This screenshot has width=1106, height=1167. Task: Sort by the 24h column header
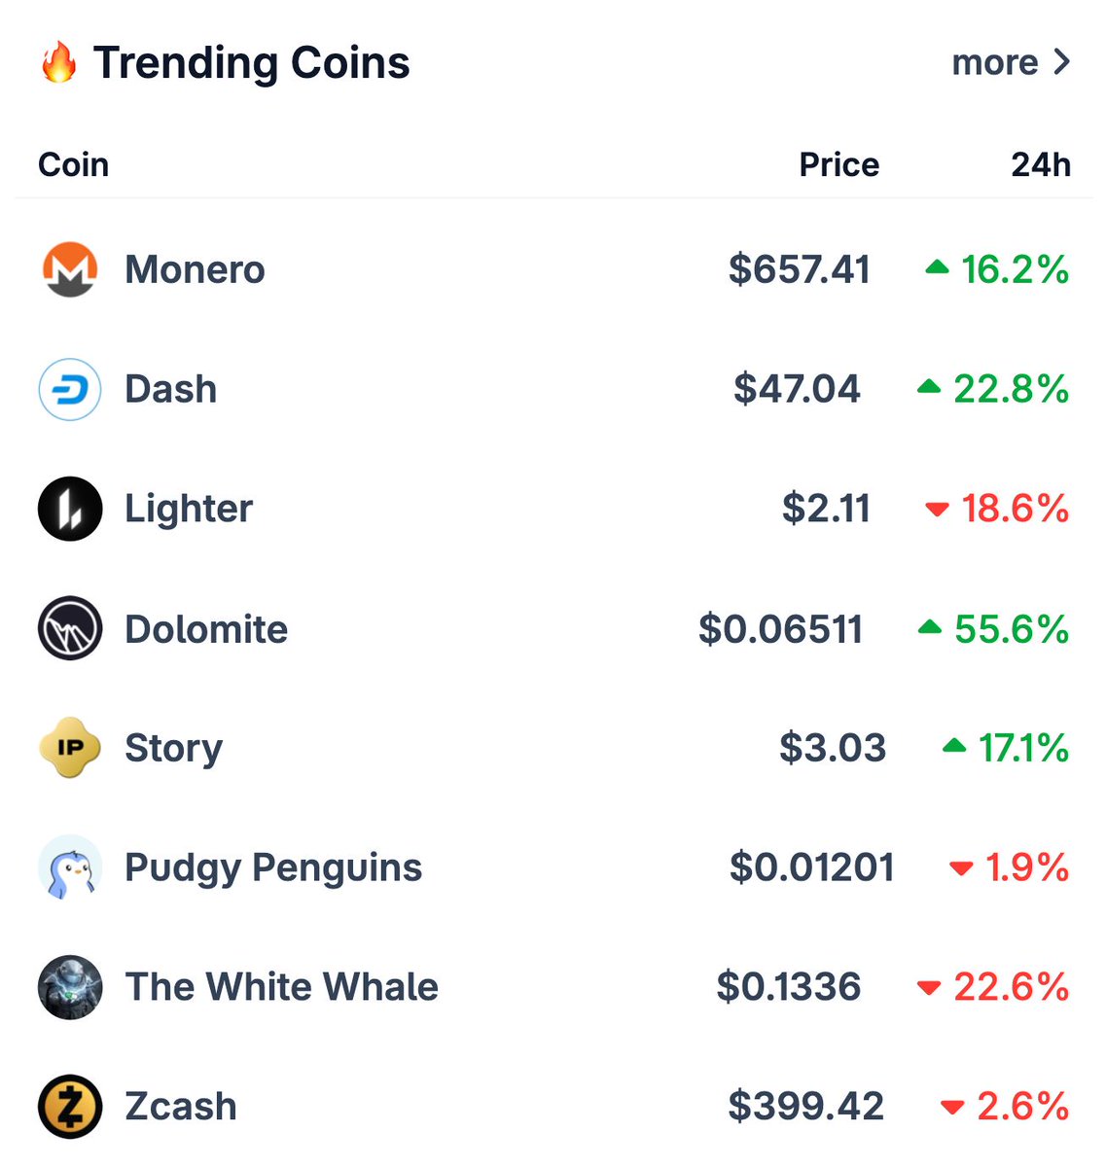[1041, 164]
